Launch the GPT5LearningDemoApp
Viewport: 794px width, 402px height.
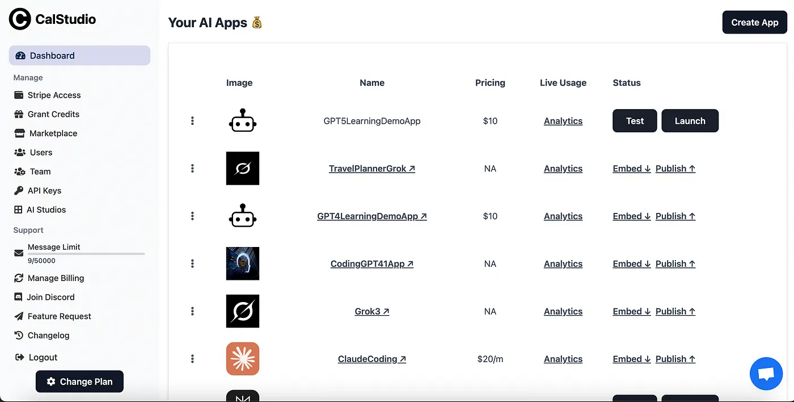[690, 120]
